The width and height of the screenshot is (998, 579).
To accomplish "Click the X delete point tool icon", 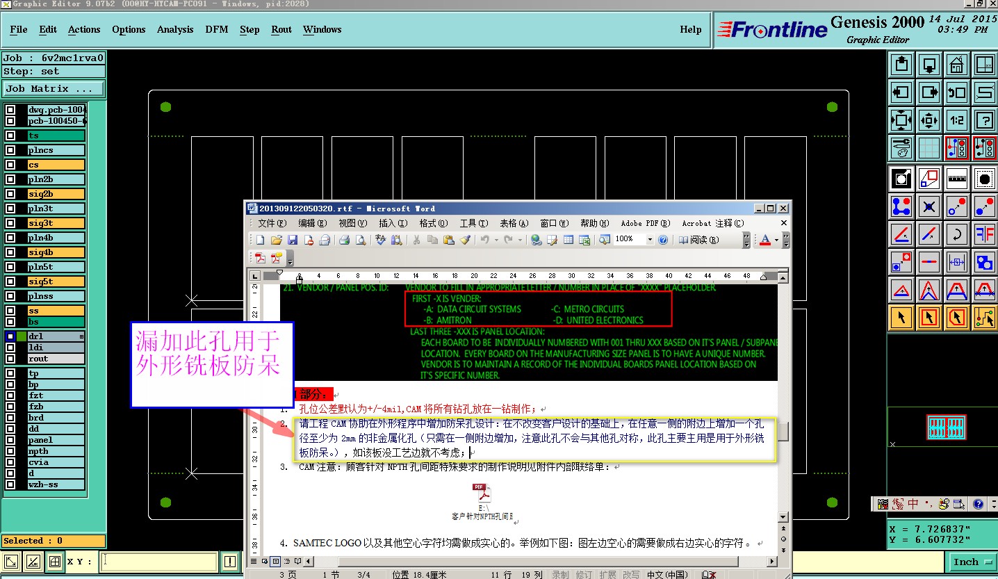I will tap(929, 206).
